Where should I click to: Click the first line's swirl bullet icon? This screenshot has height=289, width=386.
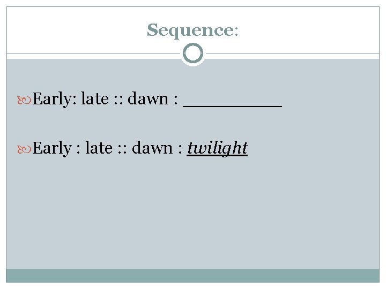coord(26,99)
